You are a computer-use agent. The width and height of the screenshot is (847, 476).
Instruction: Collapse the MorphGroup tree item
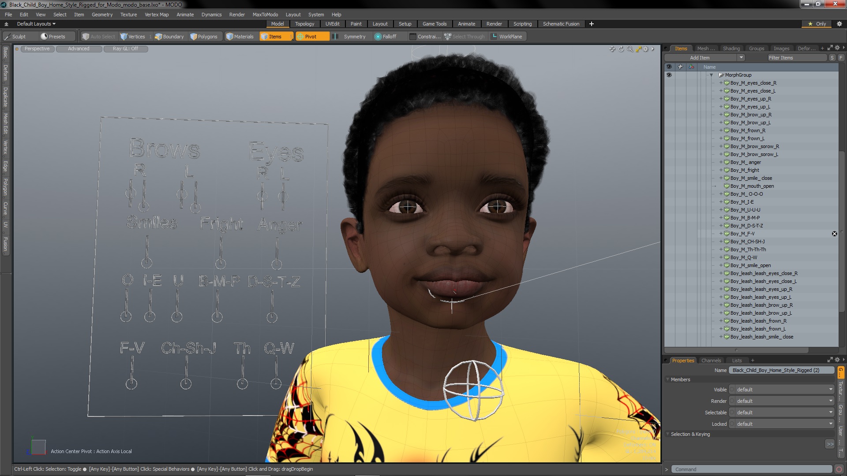coord(711,75)
